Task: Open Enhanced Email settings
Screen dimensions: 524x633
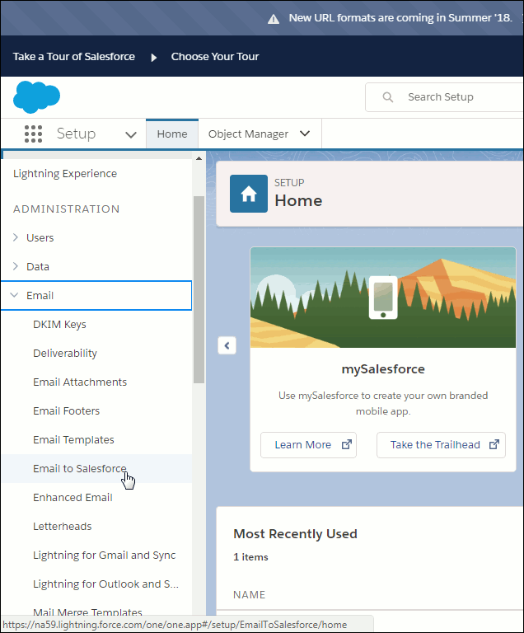Action: (73, 497)
